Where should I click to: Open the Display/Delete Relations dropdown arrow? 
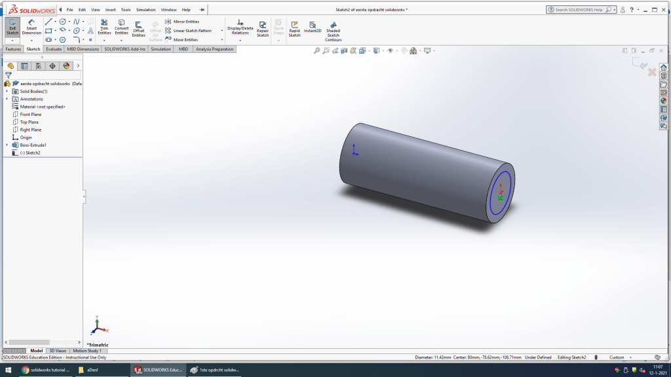click(x=240, y=41)
